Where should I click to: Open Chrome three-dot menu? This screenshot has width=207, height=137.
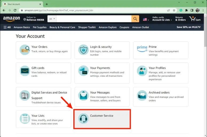(x=203, y=10)
